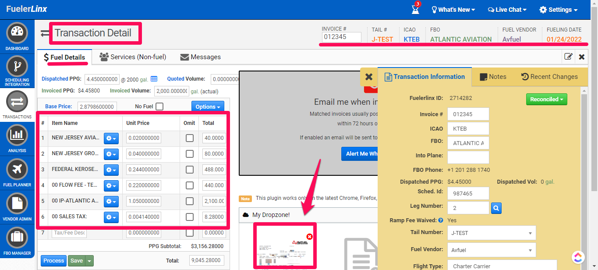Open gear menu for 00 SALES TAX row
This screenshot has height=270, width=598.
111,217
